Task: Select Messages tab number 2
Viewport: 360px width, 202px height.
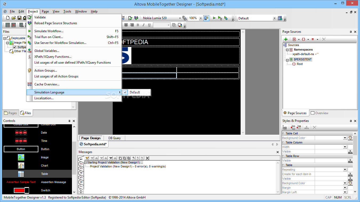Action: 81,164
